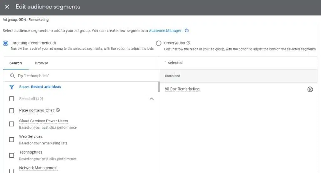Viewport: 321px width, 173px height.
Task: Click the segment list scrollbar thumb
Action: pos(159,87)
